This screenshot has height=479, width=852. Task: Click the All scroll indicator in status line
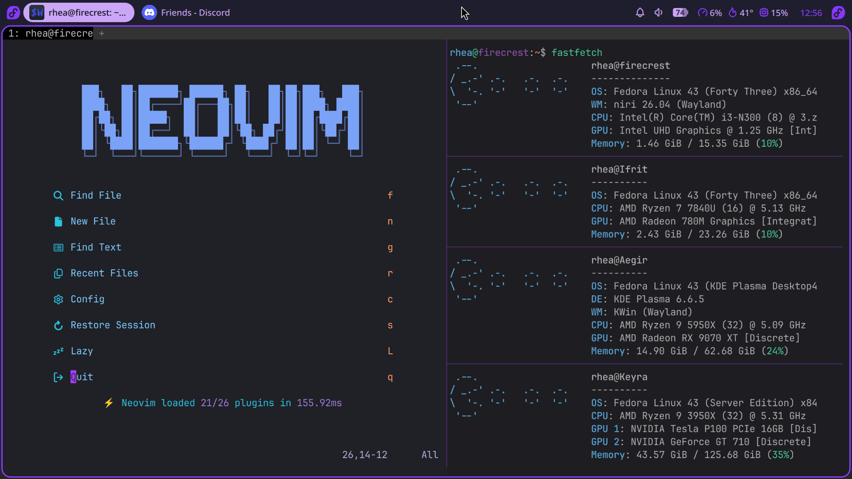click(x=430, y=455)
